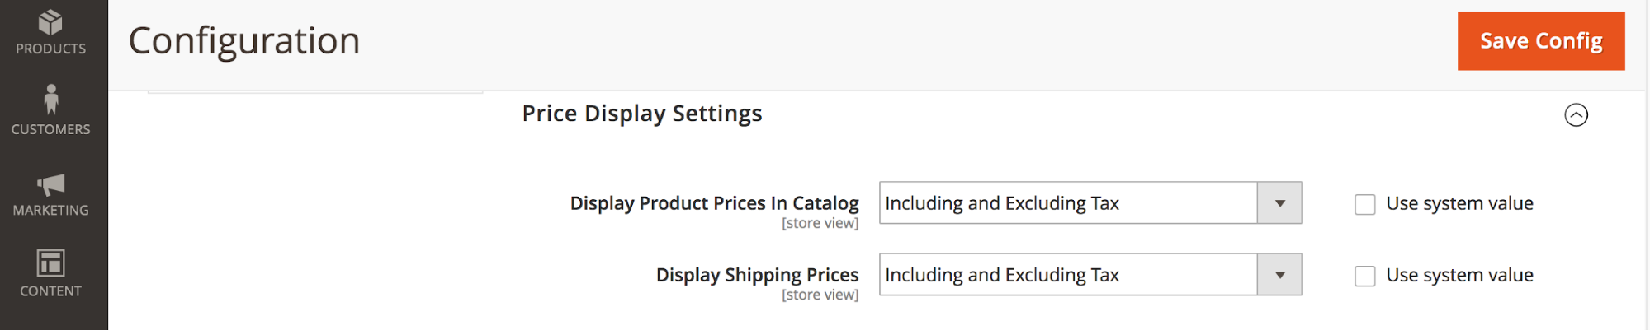Tick system value checkbox for shipping prices
1650x330 pixels.
[1365, 276]
